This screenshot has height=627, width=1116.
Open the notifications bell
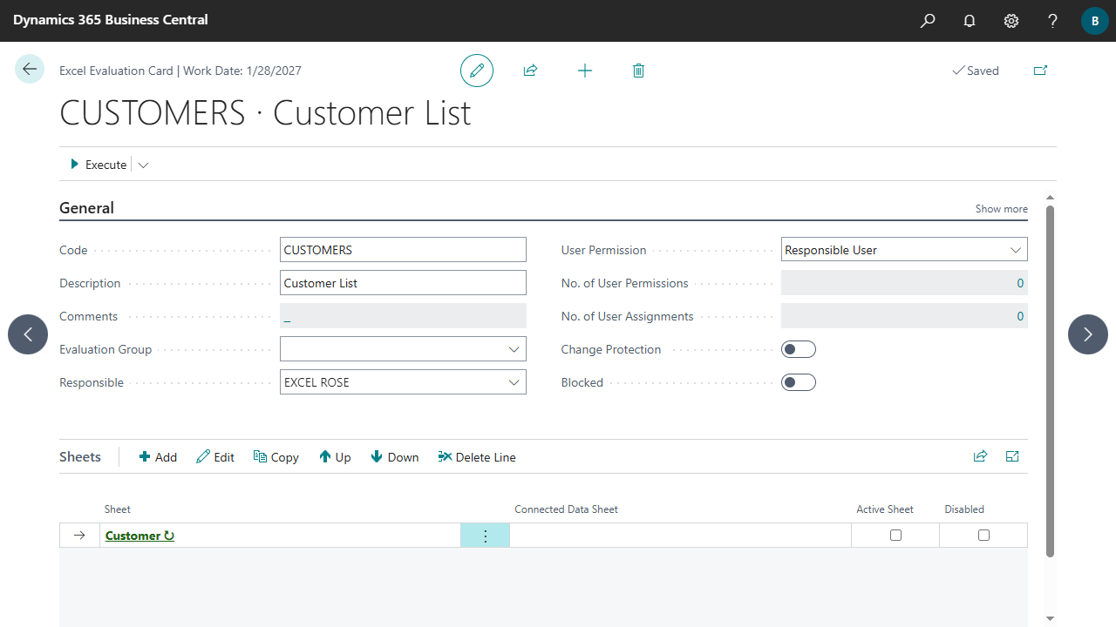pyautogui.click(x=970, y=21)
